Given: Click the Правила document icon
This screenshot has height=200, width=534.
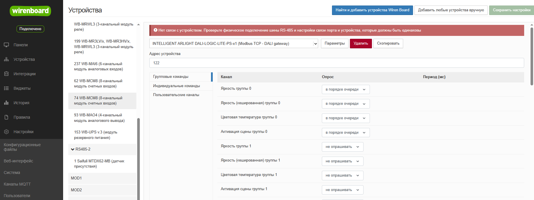Looking at the screenshot, I should (6, 117).
